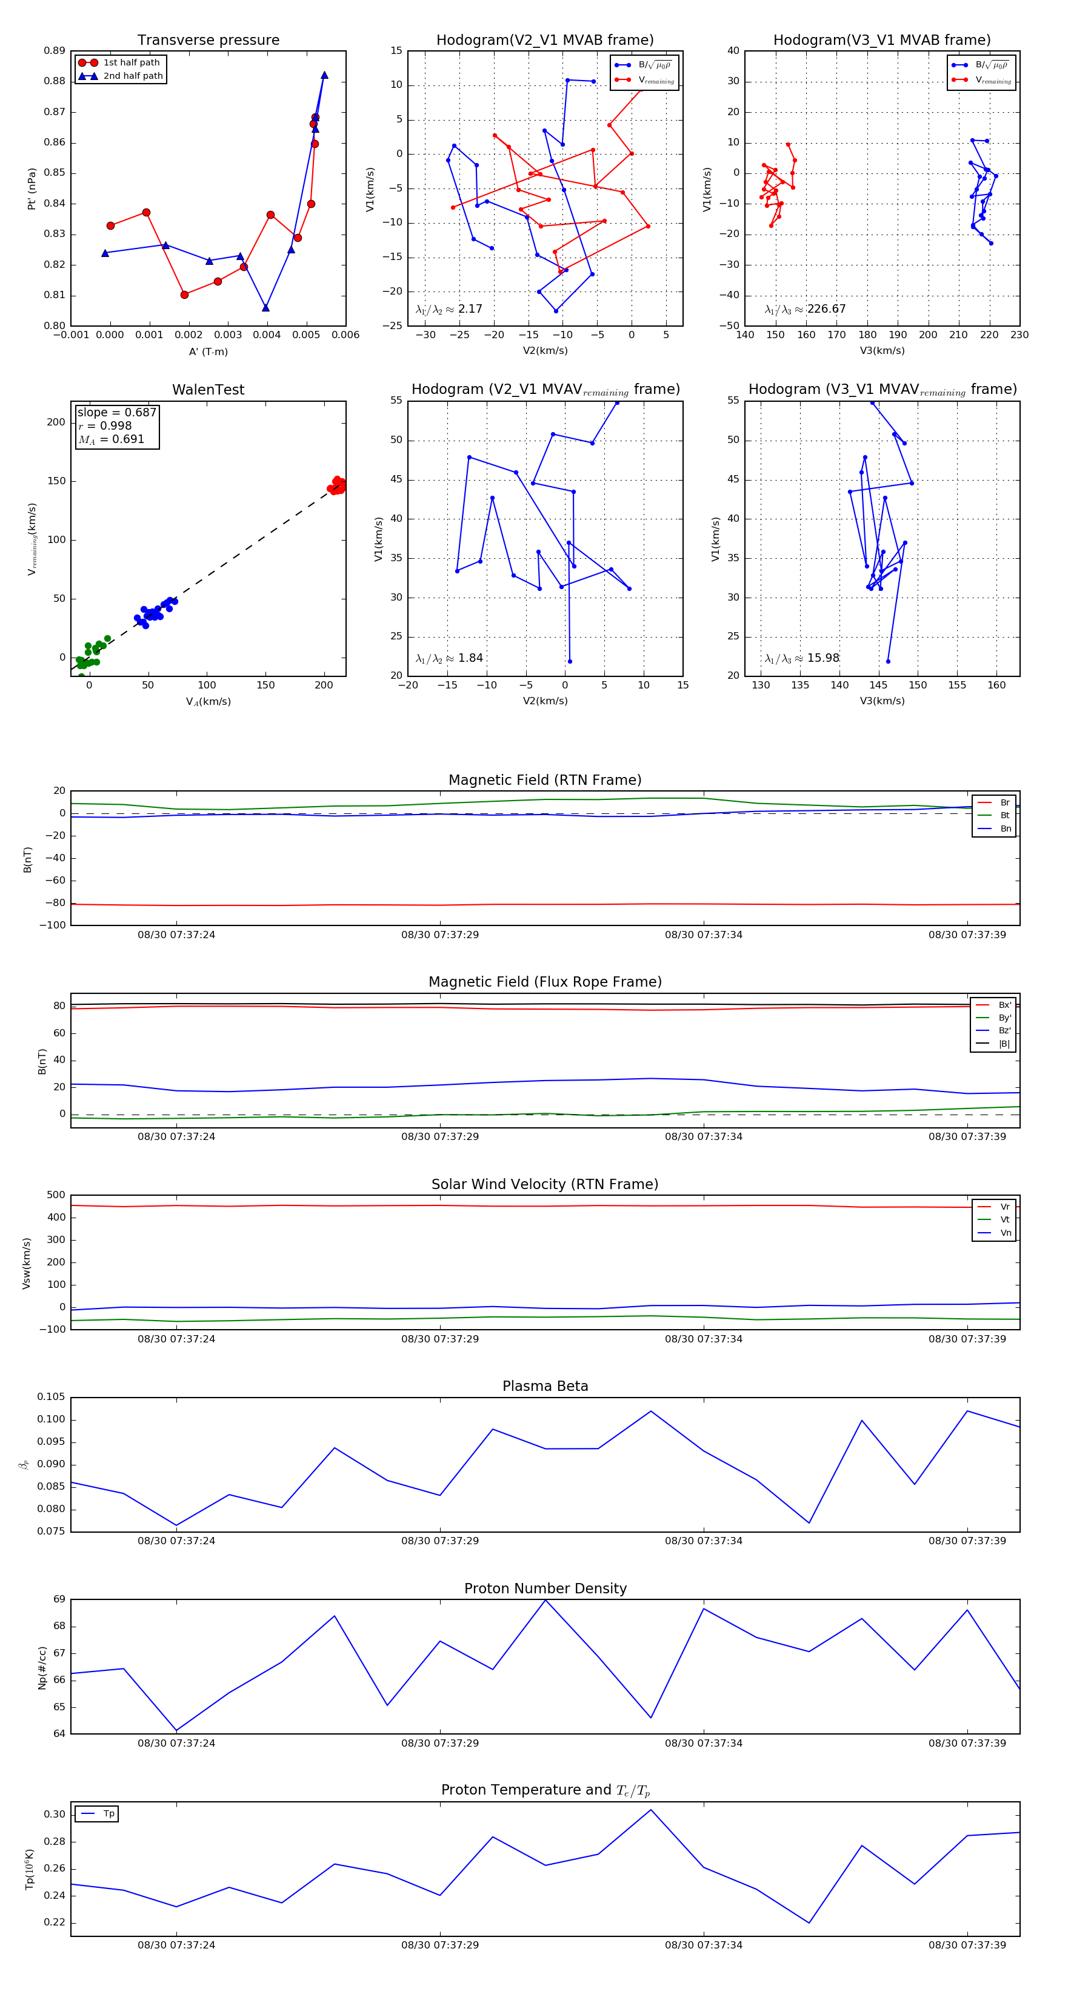Click '08/30 07:37:24' tick under Solar Wind Velocity
Viewport: 1091px width, 2000px height.
point(176,1339)
